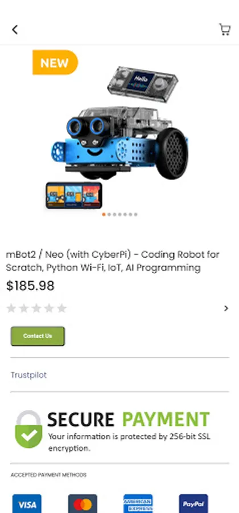
Task: Tap the mBot2 / Neo product title
Action: [x=113, y=261]
